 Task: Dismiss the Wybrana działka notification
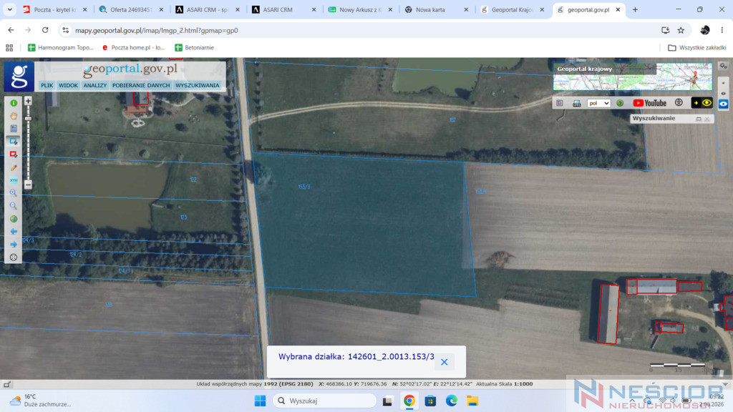444,362
